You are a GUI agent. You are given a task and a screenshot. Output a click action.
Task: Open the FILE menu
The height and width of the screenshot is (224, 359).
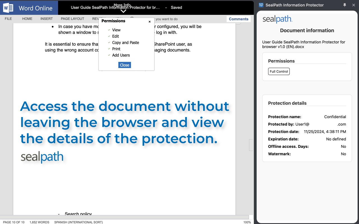tap(8, 19)
